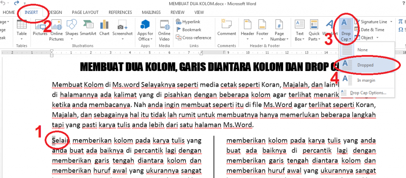The image size is (406, 178).
Task: Click the Drop Cap button
Action: coord(346,31)
